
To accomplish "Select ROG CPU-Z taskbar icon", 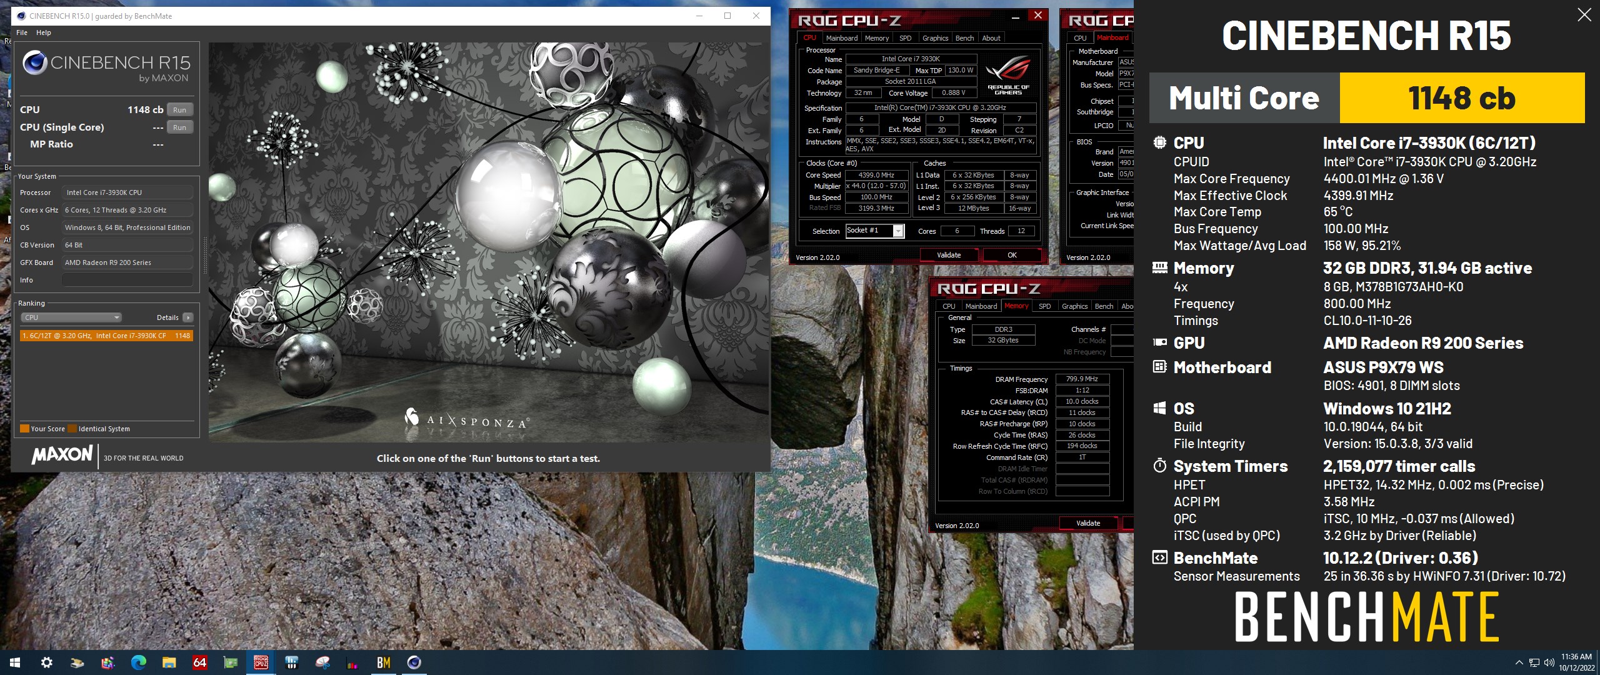I will coord(261,662).
